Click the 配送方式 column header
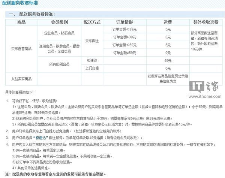225x178 pixels. pyautogui.click(x=91, y=22)
